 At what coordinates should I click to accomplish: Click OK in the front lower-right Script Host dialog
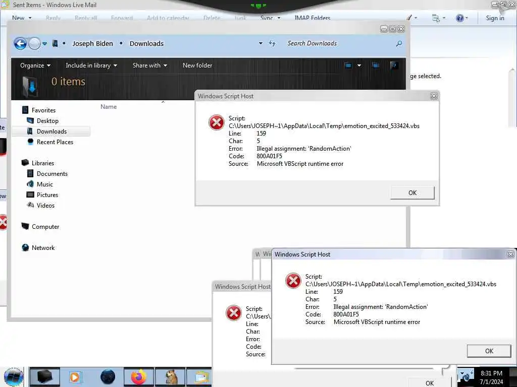click(489, 351)
